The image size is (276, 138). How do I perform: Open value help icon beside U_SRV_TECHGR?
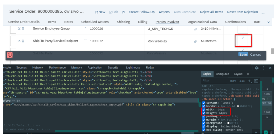point(195,29)
